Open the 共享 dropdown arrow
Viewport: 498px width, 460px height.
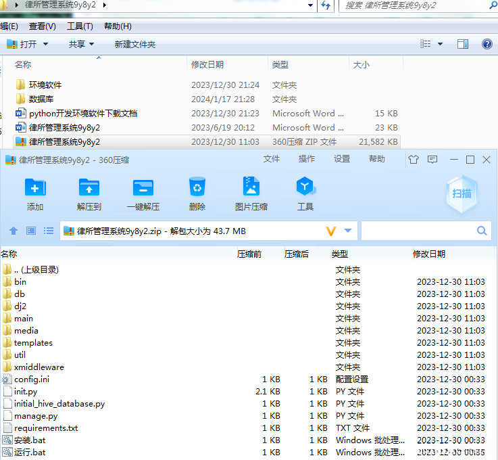tap(91, 44)
